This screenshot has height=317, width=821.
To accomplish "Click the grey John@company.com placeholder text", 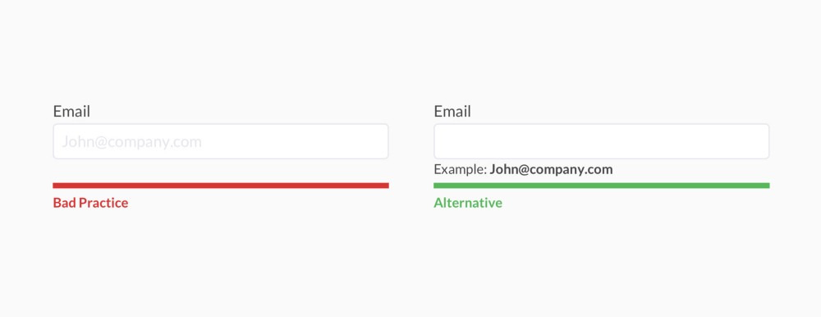I will tap(132, 142).
